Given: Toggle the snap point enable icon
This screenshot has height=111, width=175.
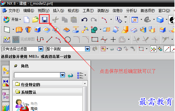Looking at the screenshot, I should 153,49.
